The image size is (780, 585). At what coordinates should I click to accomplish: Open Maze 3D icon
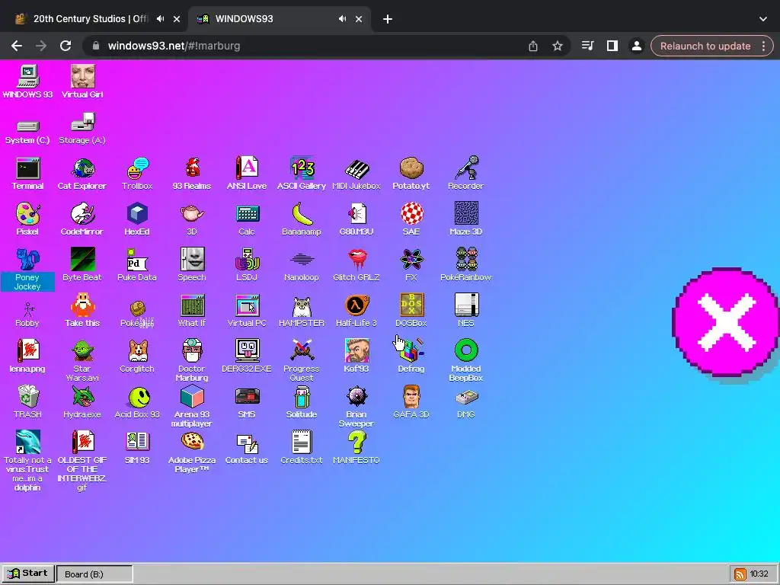(466, 219)
